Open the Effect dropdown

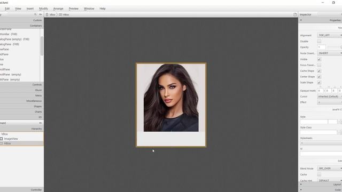(330, 102)
